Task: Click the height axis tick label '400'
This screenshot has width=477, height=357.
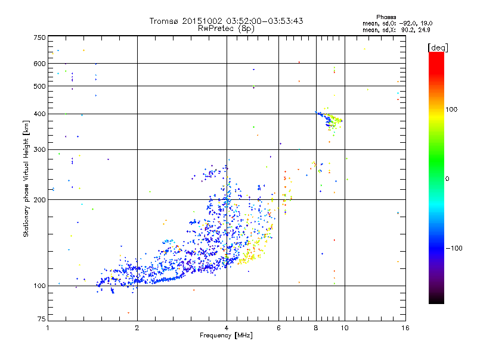Action: 40,114
